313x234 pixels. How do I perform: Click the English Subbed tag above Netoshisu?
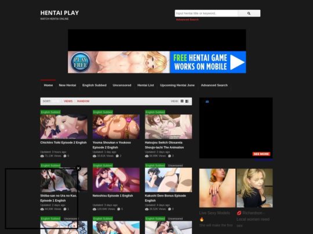(103, 165)
